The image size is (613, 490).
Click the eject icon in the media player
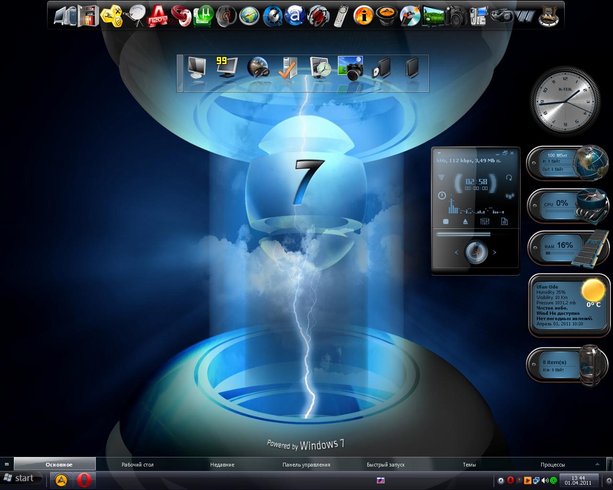465,221
